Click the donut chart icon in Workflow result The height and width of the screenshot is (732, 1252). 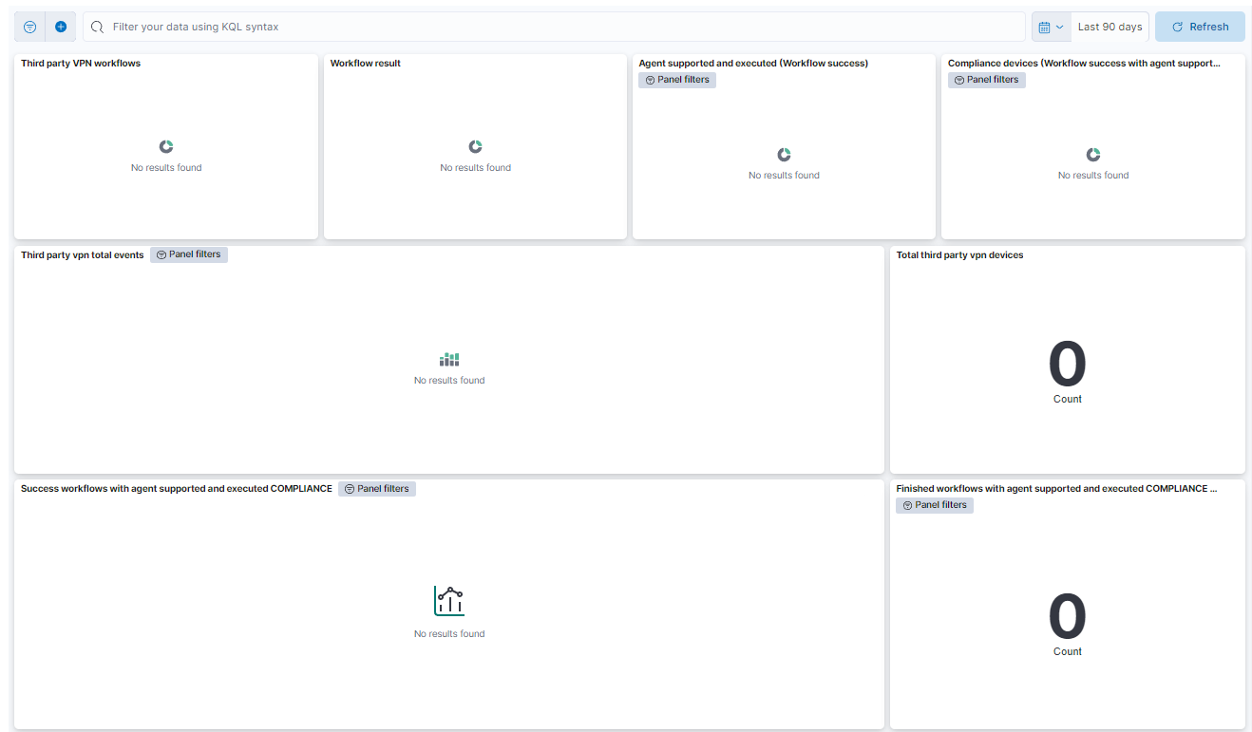click(x=475, y=146)
